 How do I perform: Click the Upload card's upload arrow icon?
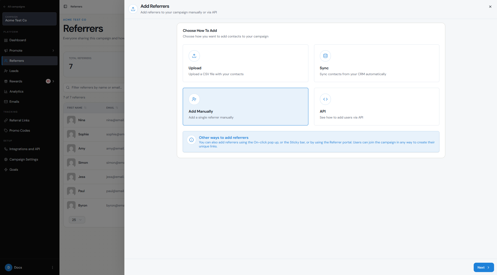pyautogui.click(x=194, y=56)
